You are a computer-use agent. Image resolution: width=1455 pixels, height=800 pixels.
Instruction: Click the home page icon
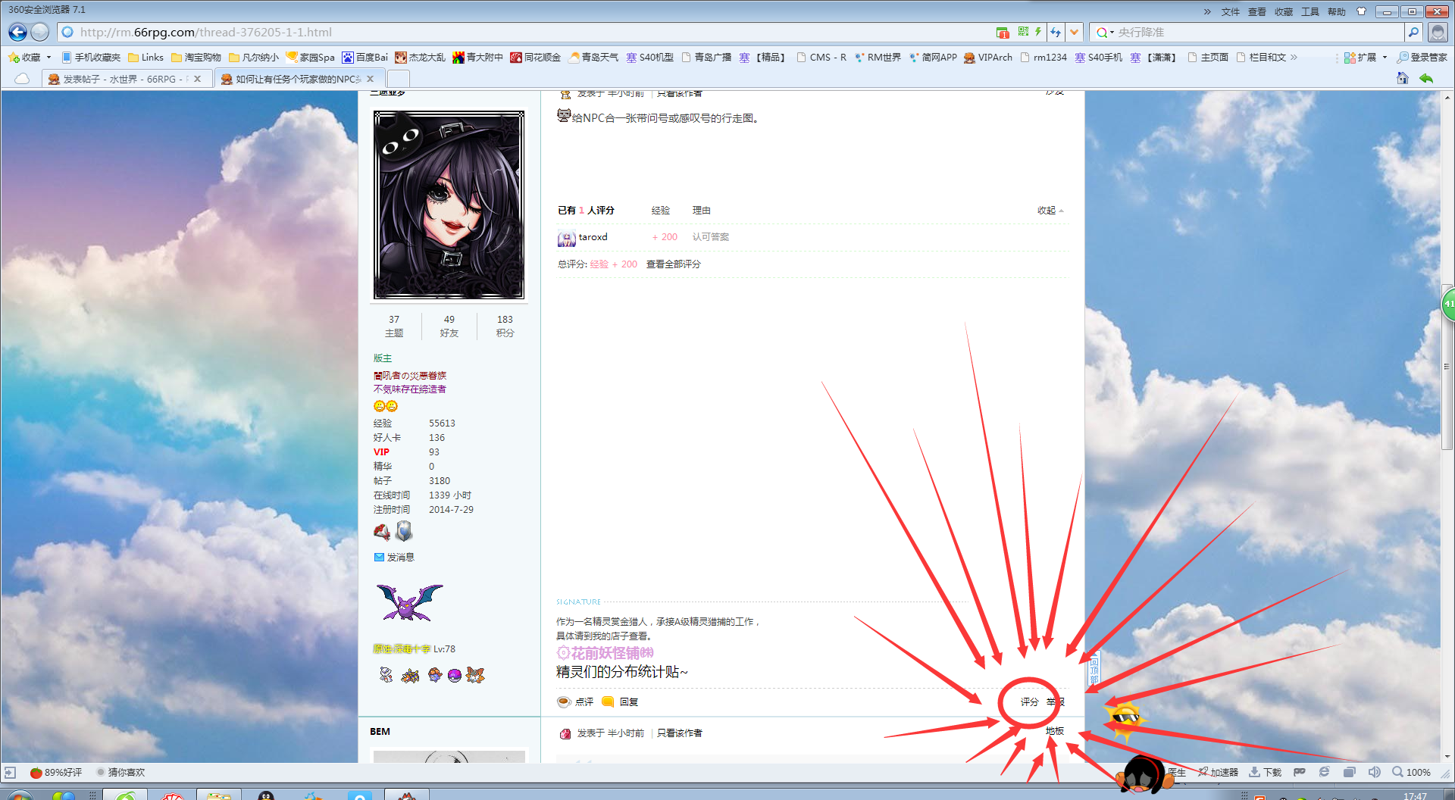1403,78
